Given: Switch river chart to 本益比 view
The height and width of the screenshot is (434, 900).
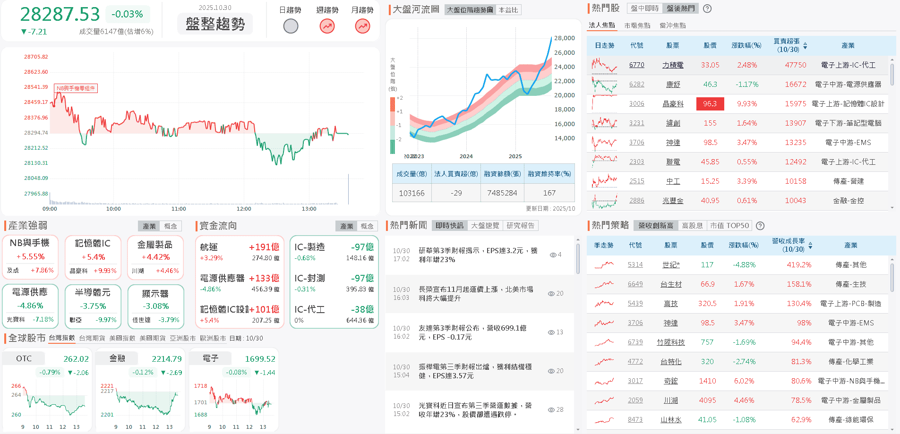Looking at the screenshot, I should click(509, 10).
